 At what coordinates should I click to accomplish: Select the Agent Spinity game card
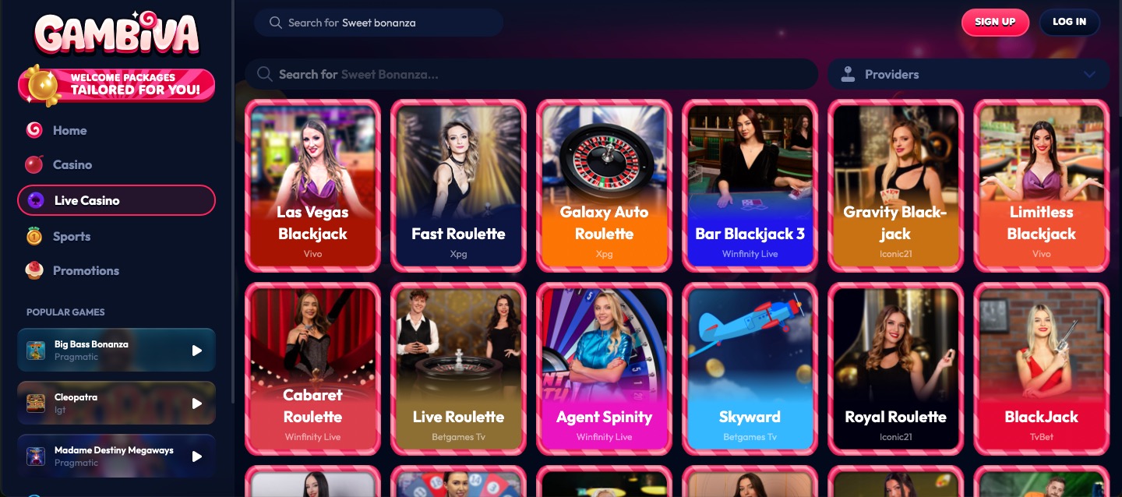point(604,368)
